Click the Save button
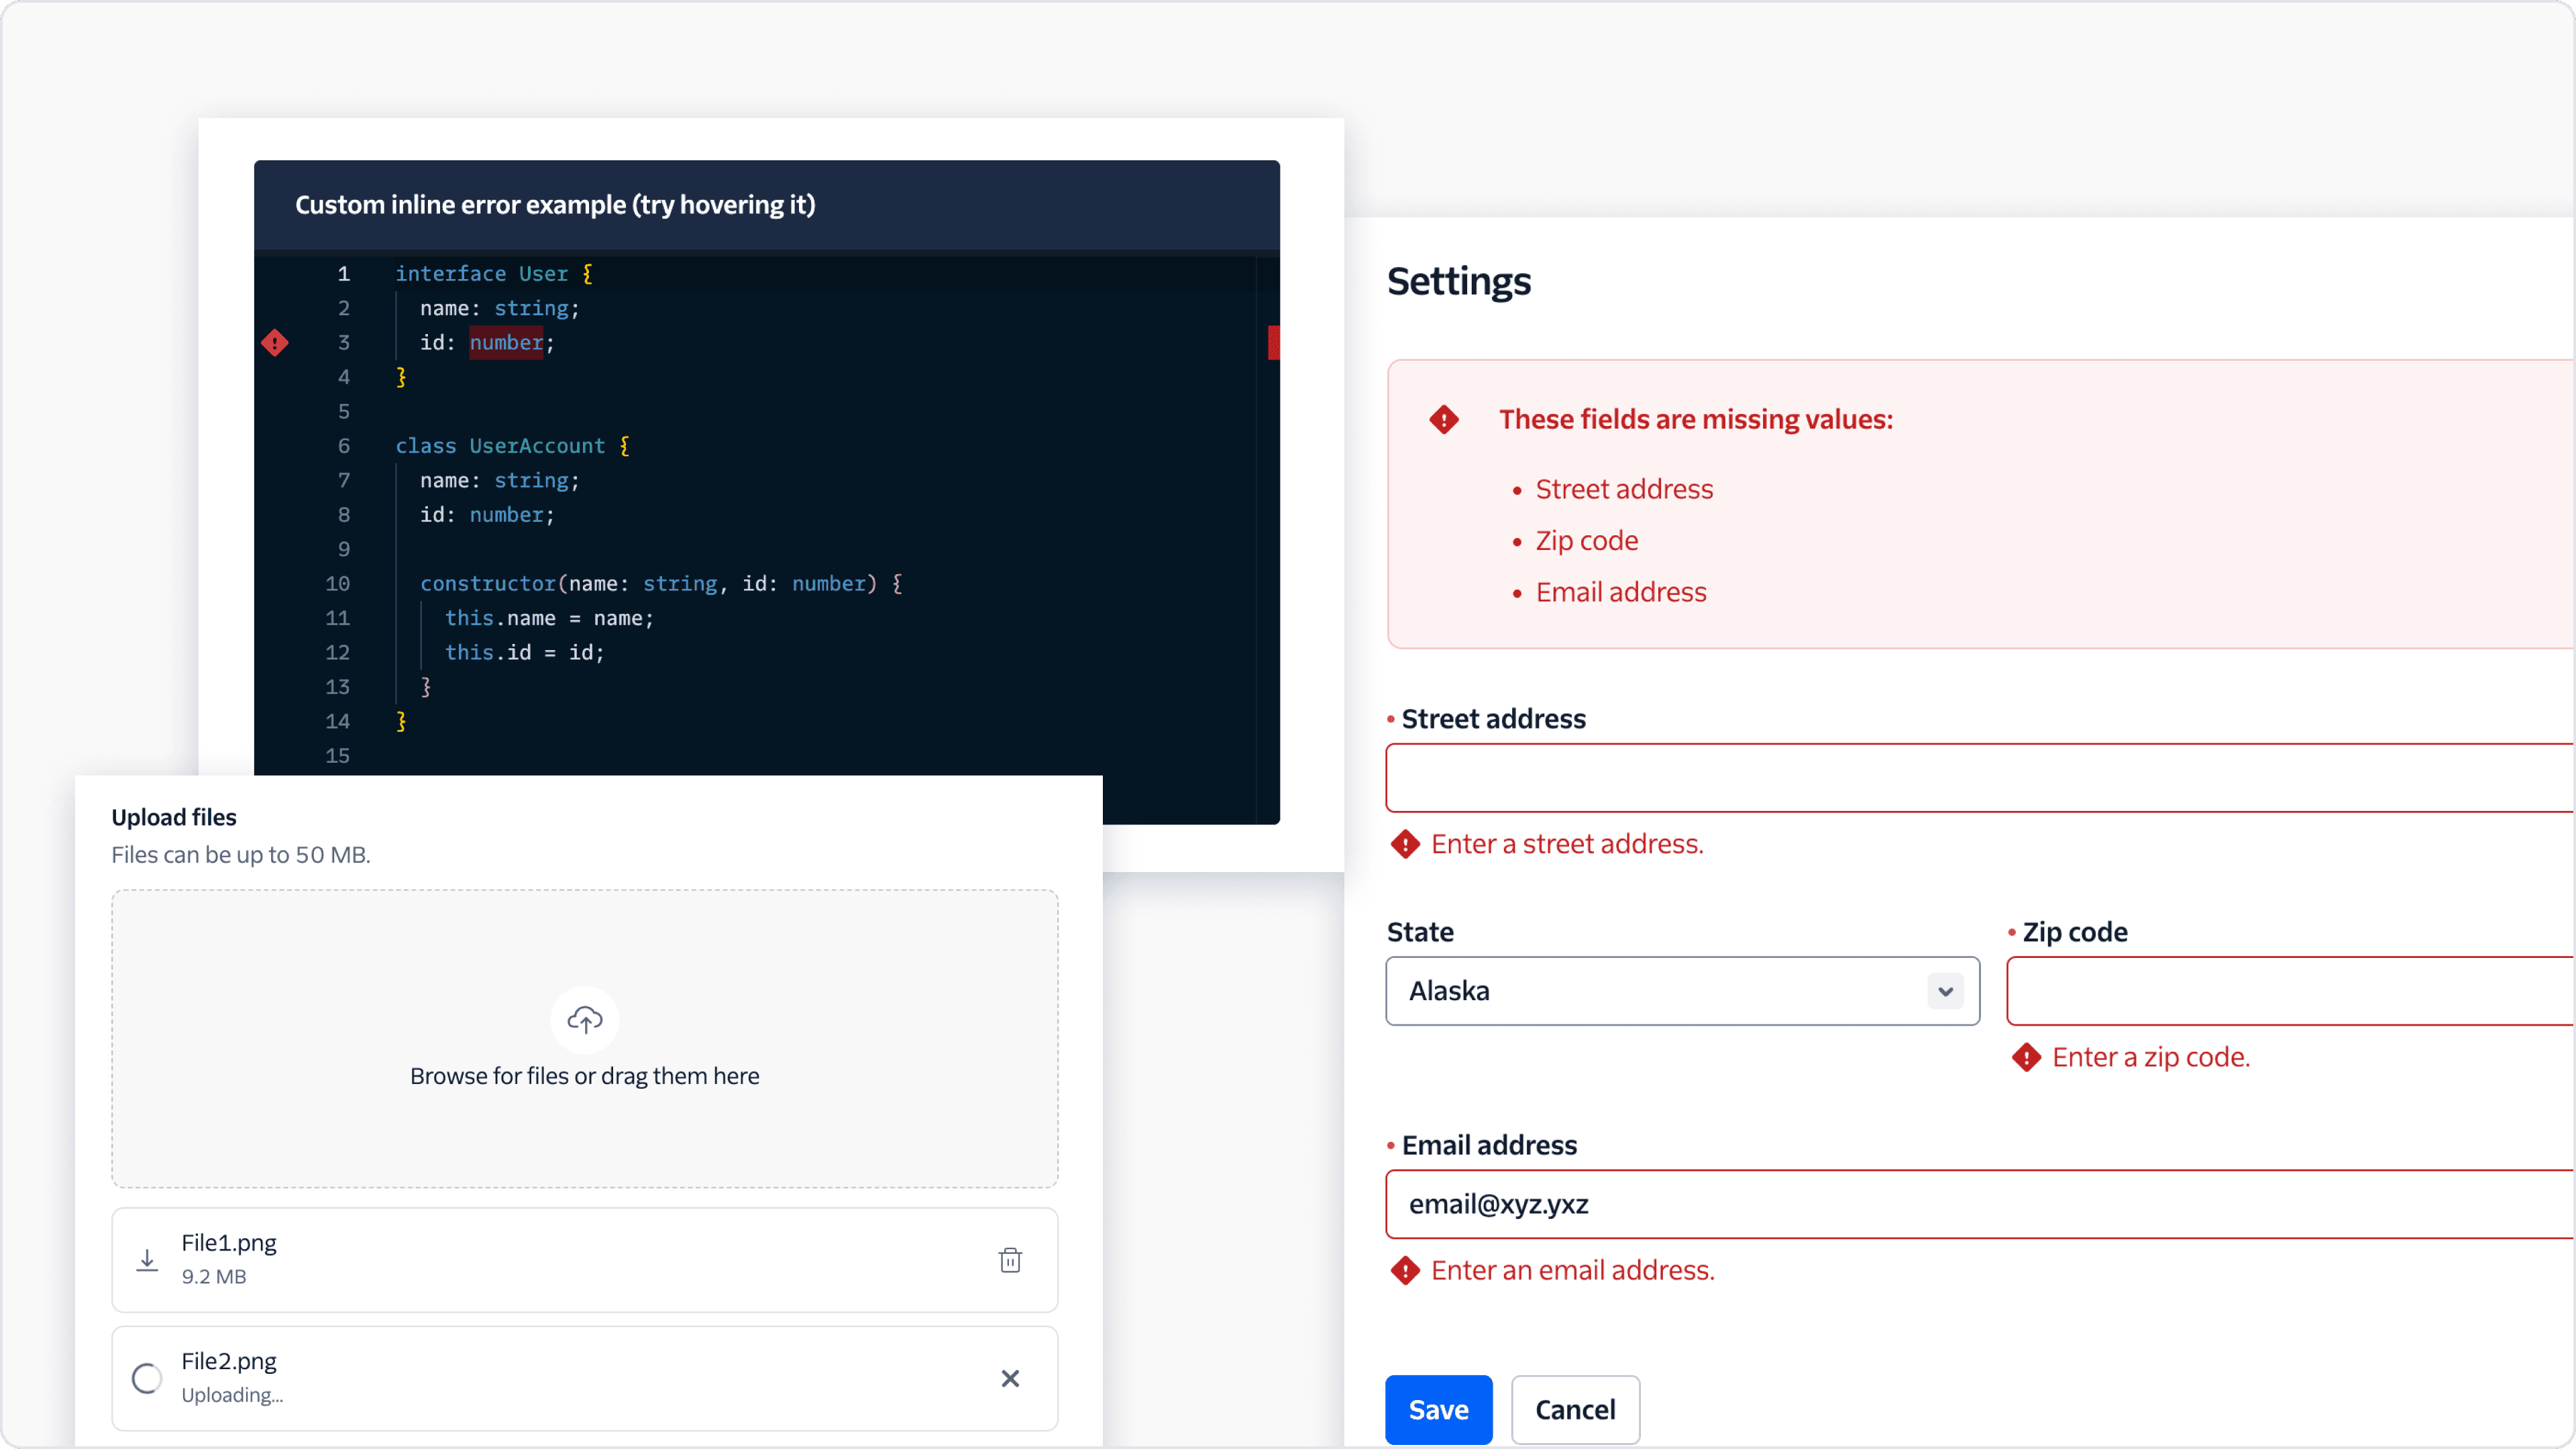Screen dimensions: 2576x1449 coord(1438,1409)
